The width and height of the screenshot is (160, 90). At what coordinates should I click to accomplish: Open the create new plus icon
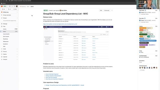click(12, 6)
